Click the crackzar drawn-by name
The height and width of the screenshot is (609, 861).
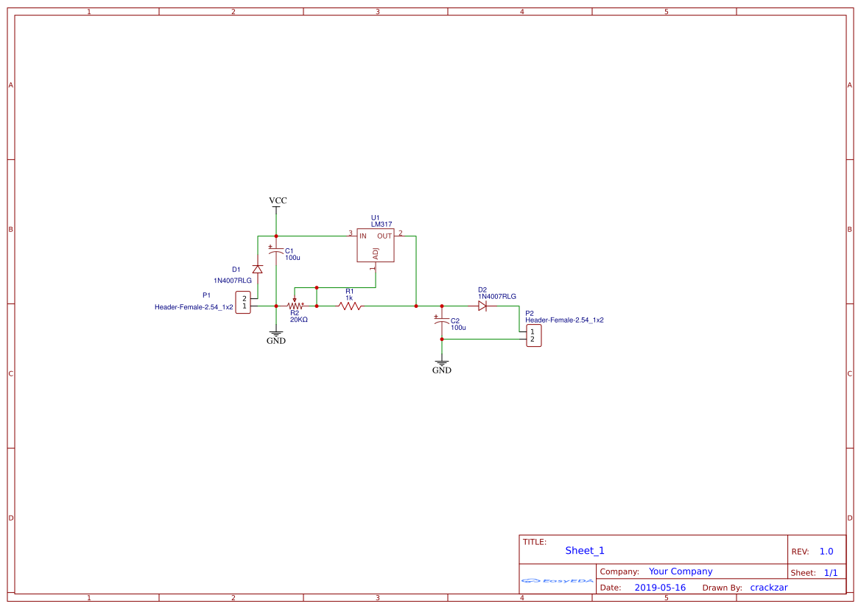pos(768,587)
